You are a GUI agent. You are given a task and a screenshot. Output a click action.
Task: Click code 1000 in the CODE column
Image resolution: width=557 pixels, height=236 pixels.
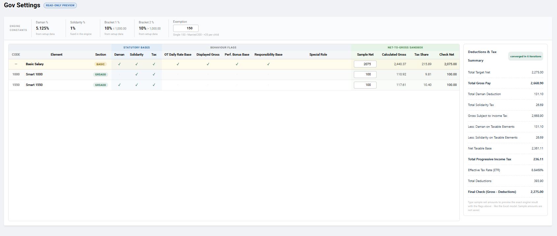click(16, 74)
